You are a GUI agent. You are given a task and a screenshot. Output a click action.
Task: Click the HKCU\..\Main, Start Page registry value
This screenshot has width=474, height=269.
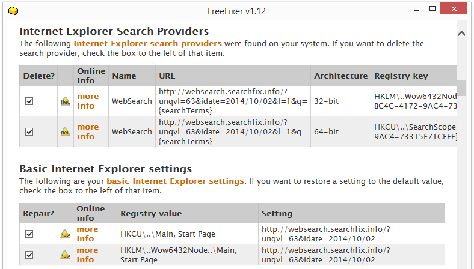coord(168,234)
